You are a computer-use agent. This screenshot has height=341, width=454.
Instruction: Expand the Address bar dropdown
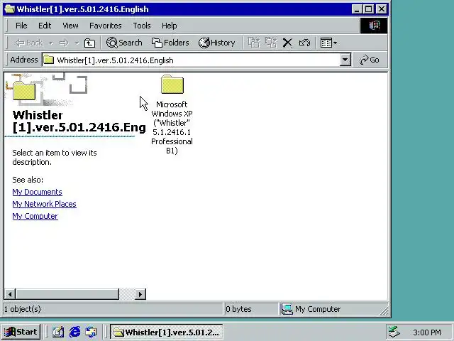tap(345, 60)
